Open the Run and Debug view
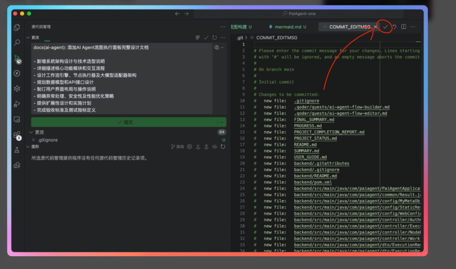The height and width of the screenshot is (269, 456). pos(17,104)
